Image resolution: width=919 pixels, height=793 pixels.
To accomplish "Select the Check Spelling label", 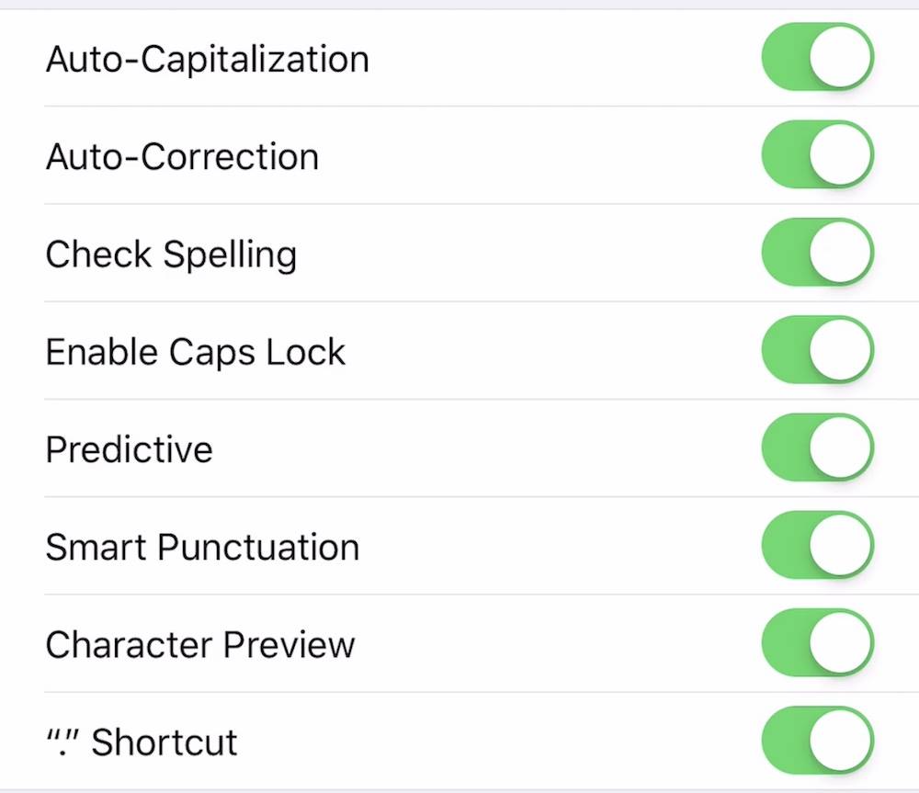I will coord(171,254).
